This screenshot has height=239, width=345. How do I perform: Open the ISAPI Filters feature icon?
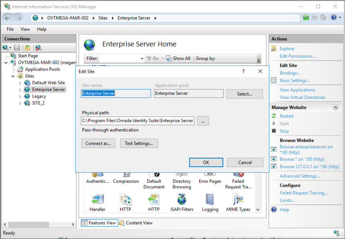(182, 199)
